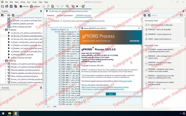Viewport: 186px width, 116px height.
Task: Click the code check toolbar icon
Action: [x=73, y=6]
